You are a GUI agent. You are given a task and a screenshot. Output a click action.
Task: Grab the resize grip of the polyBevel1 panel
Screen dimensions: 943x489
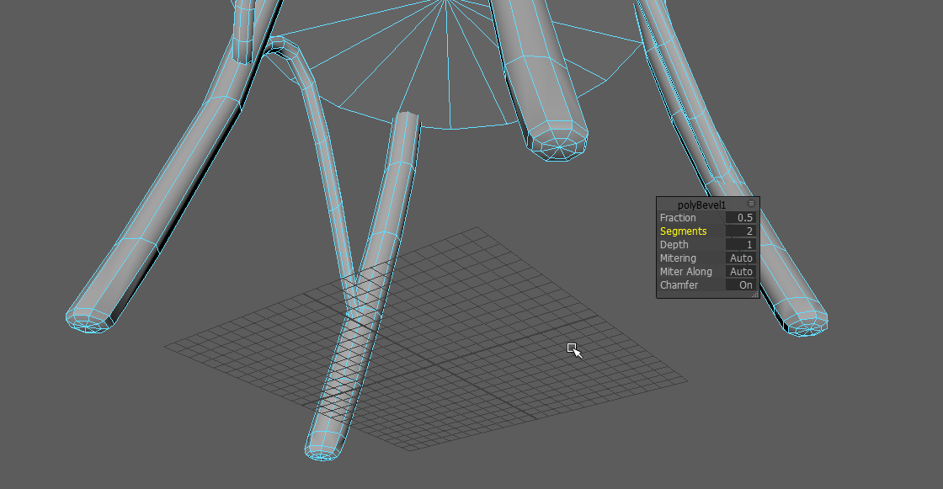coord(754,295)
